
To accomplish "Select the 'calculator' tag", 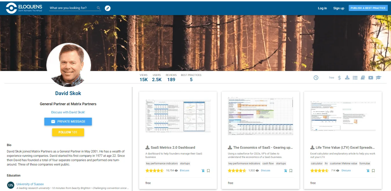I will [317, 163].
